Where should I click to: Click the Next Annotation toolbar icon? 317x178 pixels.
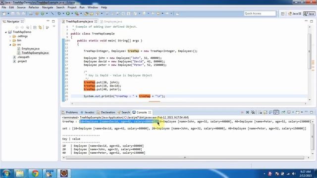135,13
